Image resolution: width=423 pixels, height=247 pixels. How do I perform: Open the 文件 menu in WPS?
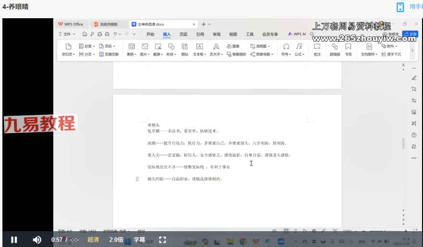(67, 34)
